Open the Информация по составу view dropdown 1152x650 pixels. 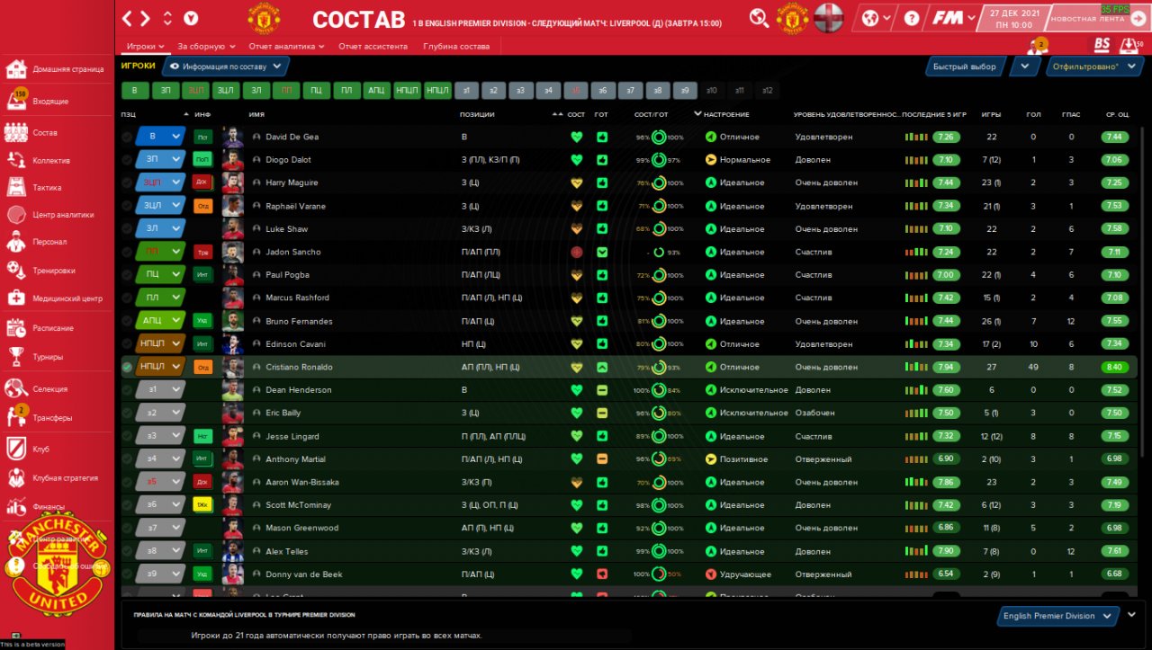[226, 66]
